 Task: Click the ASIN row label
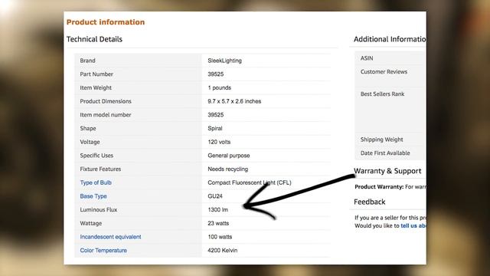(x=367, y=58)
